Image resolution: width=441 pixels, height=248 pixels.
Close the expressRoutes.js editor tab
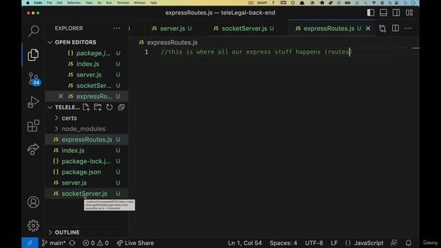point(368,28)
